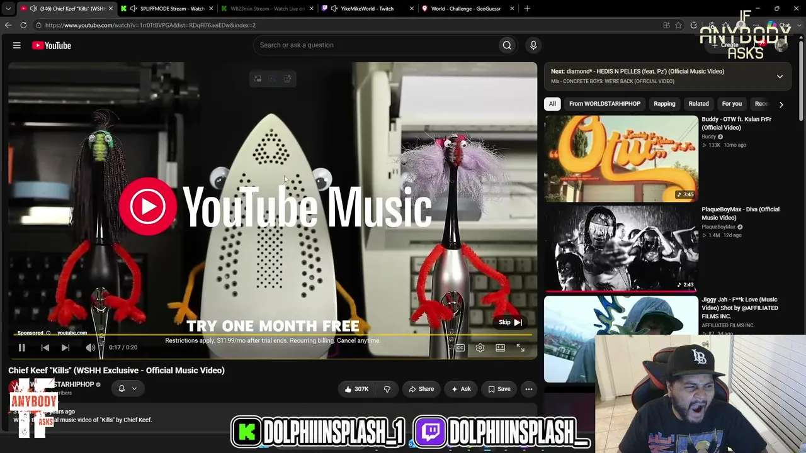The height and width of the screenshot is (453, 806).
Task: Switch to the WB23min Stream tab
Action: pyautogui.click(x=267, y=9)
